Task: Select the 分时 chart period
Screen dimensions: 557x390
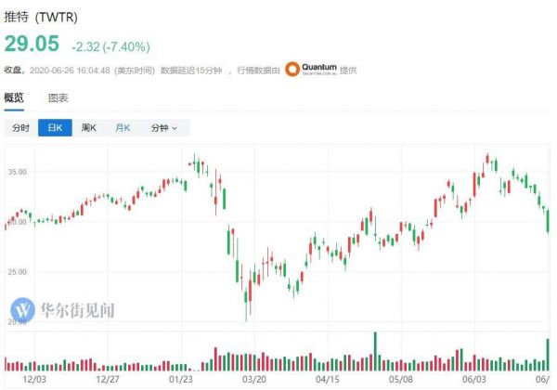Action: [20, 128]
